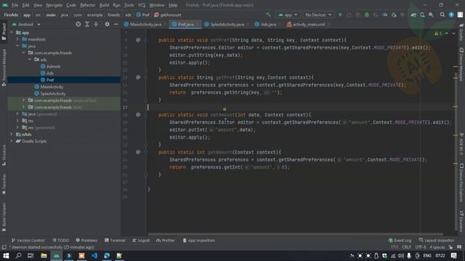Click the Make Project hammer icon

pos(268,14)
